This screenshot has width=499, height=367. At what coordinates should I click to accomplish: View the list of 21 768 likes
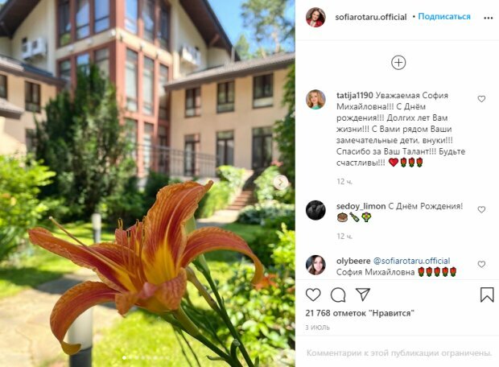click(360, 313)
